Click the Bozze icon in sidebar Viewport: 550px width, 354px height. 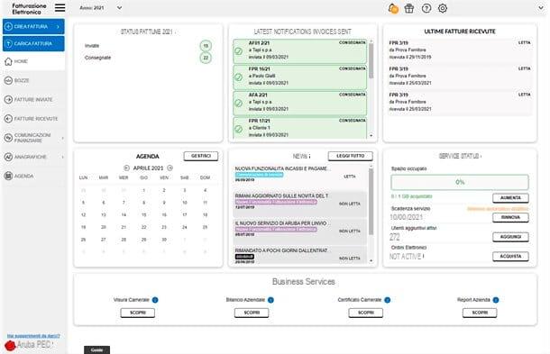tap(8, 80)
